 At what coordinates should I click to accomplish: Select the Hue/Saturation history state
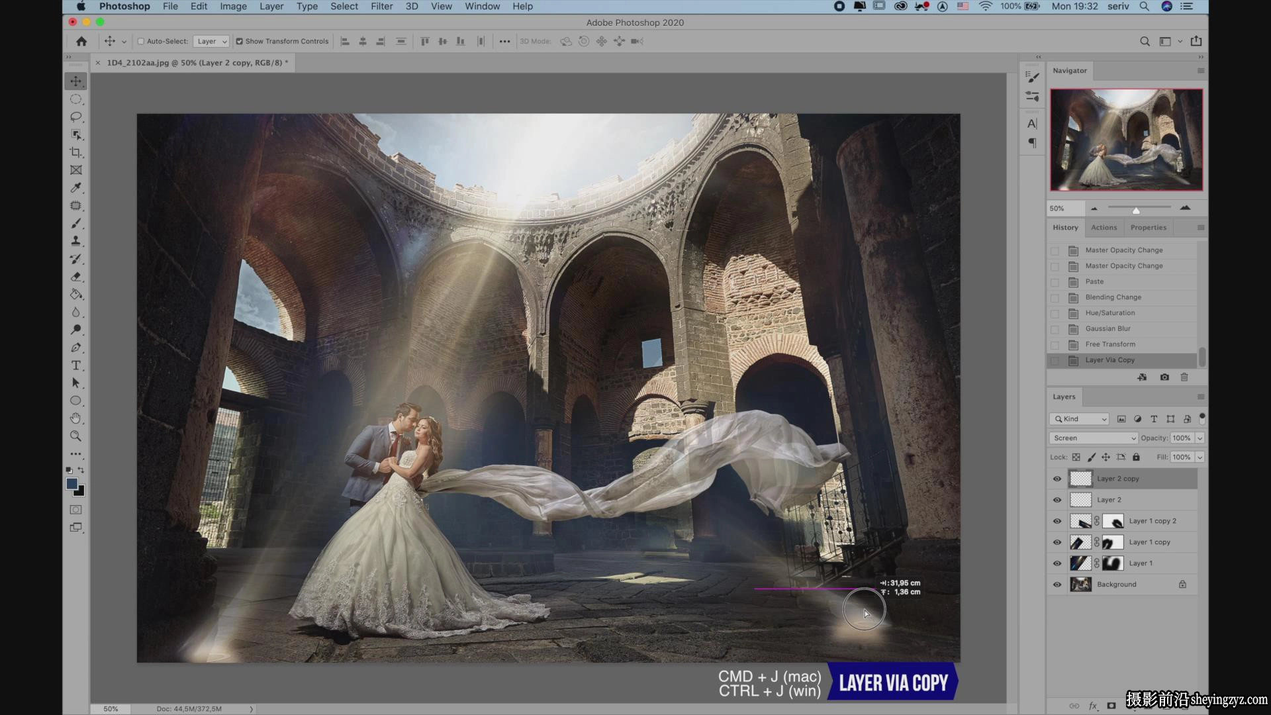(x=1121, y=313)
